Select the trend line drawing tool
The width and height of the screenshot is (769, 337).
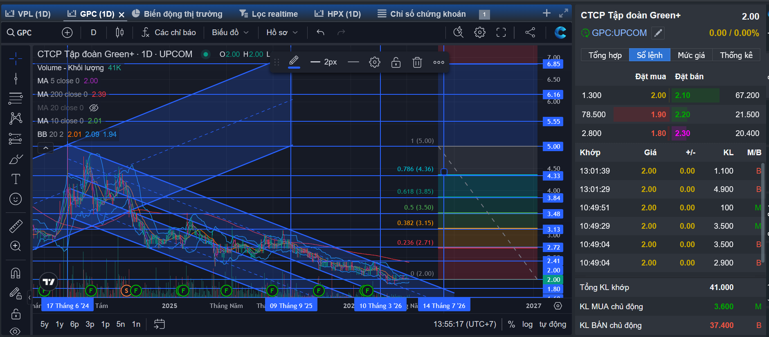[16, 78]
